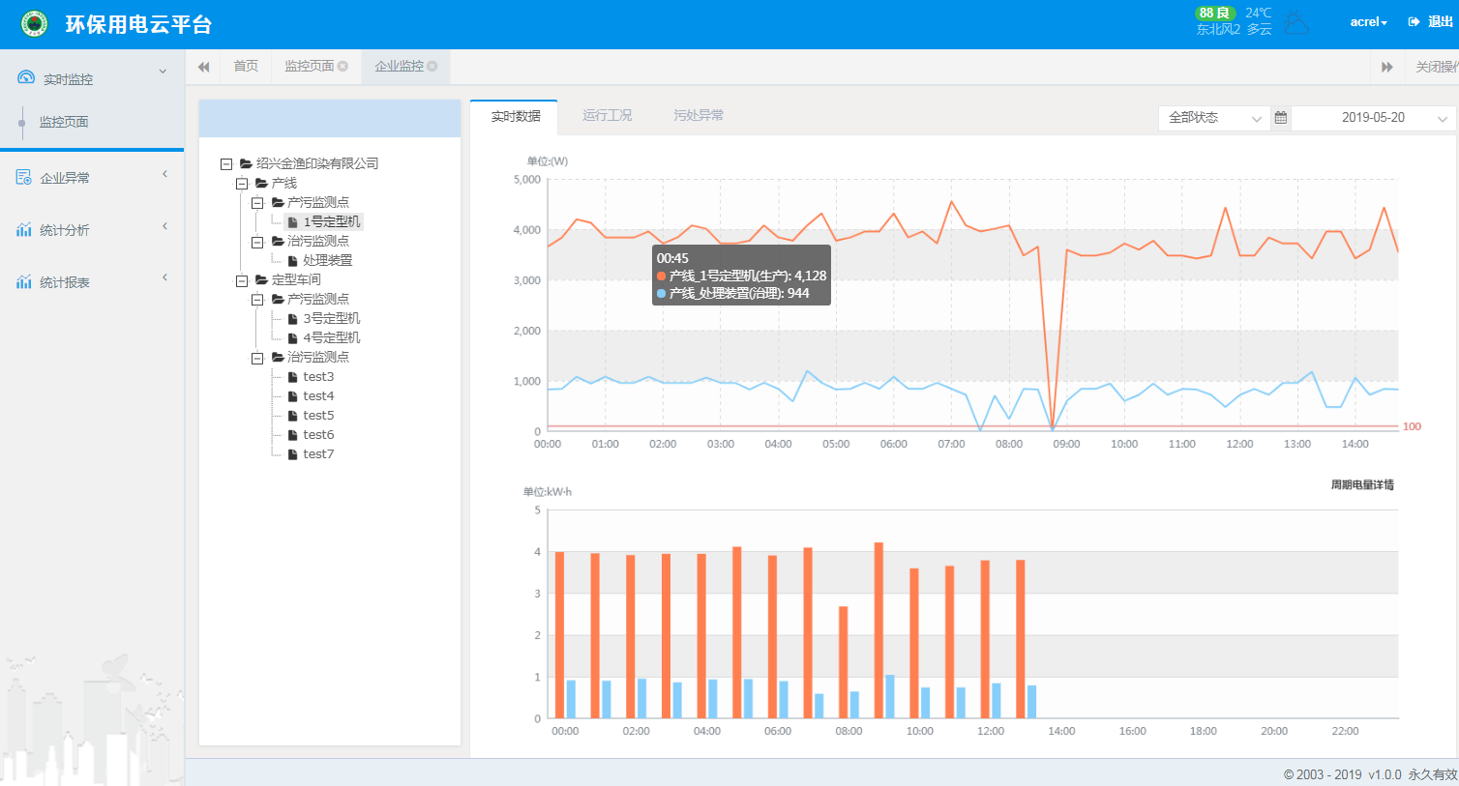The width and height of the screenshot is (1459, 786).
Task: Click the file icon of 1号定型机
Action: click(x=292, y=222)
